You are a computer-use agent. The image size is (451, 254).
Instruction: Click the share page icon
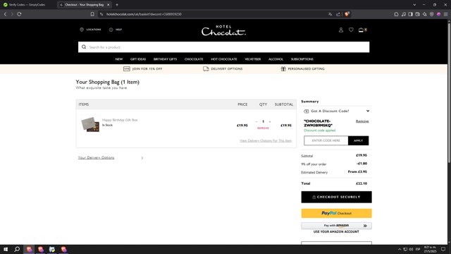[338, 14]
